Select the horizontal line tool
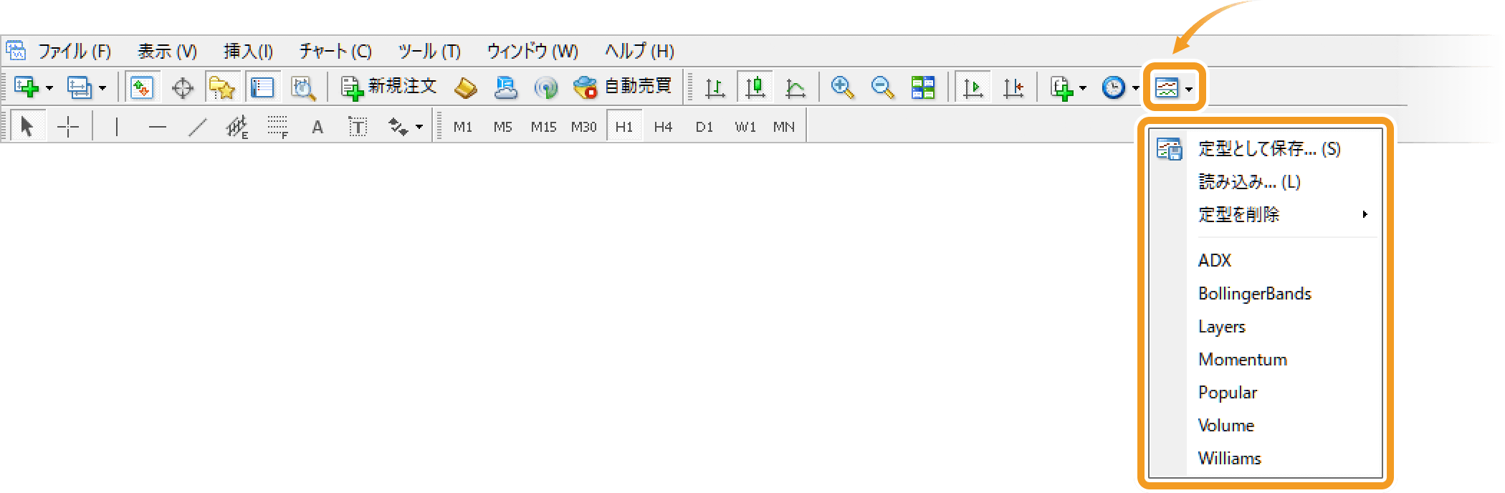The width and height of the screenshot is (1505, 493). [157, 128]
